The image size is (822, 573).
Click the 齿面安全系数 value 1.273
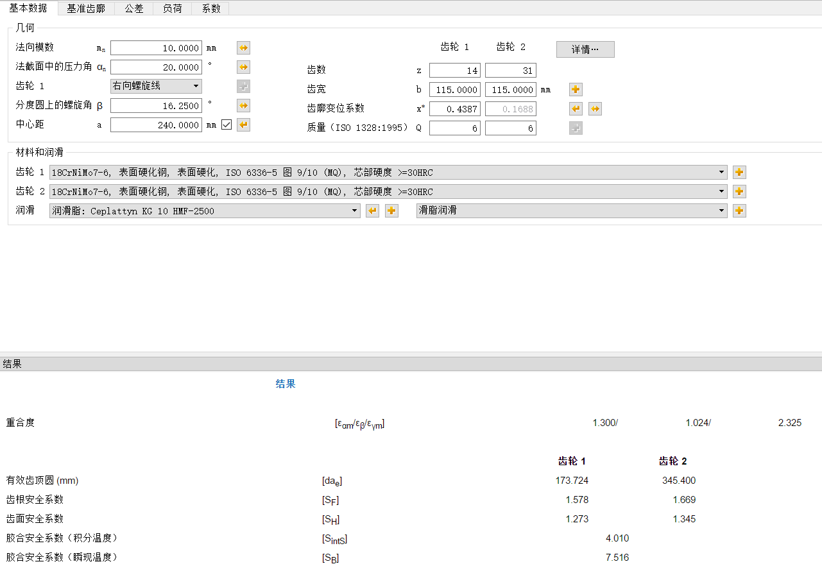[577, 519]
